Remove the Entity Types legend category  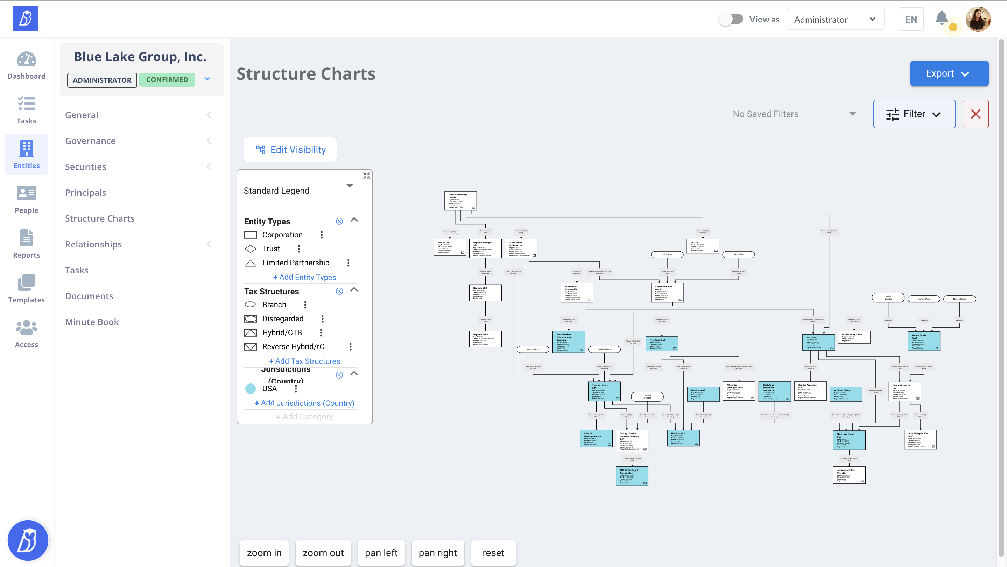pyautogui.click(x=339, y=221)
